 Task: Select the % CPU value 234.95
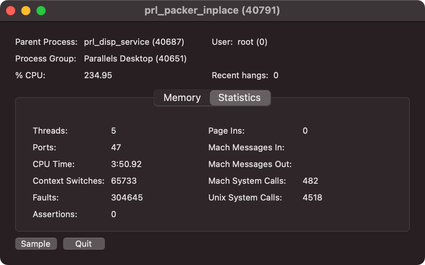98,75
